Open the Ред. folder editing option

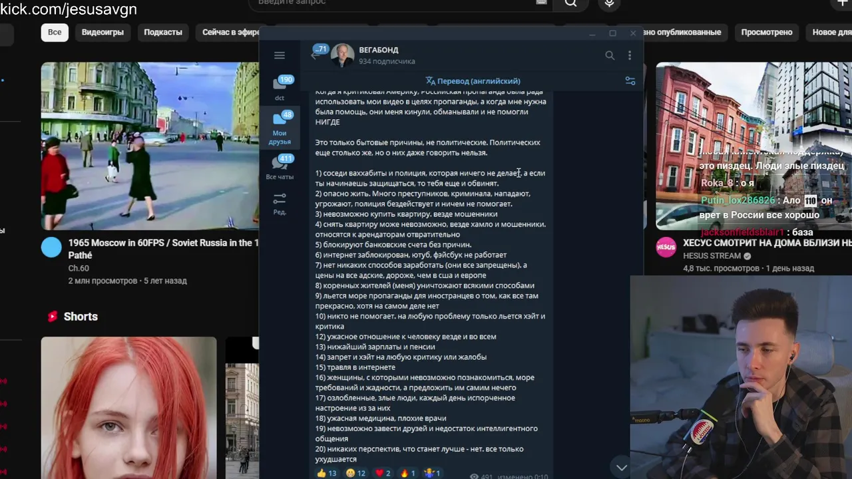click(280, 204)
